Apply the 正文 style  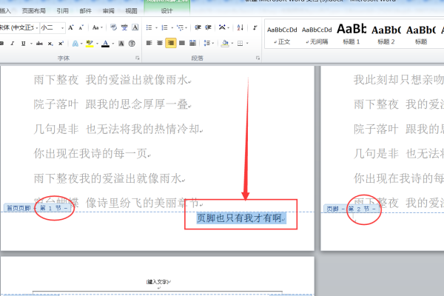282,35
